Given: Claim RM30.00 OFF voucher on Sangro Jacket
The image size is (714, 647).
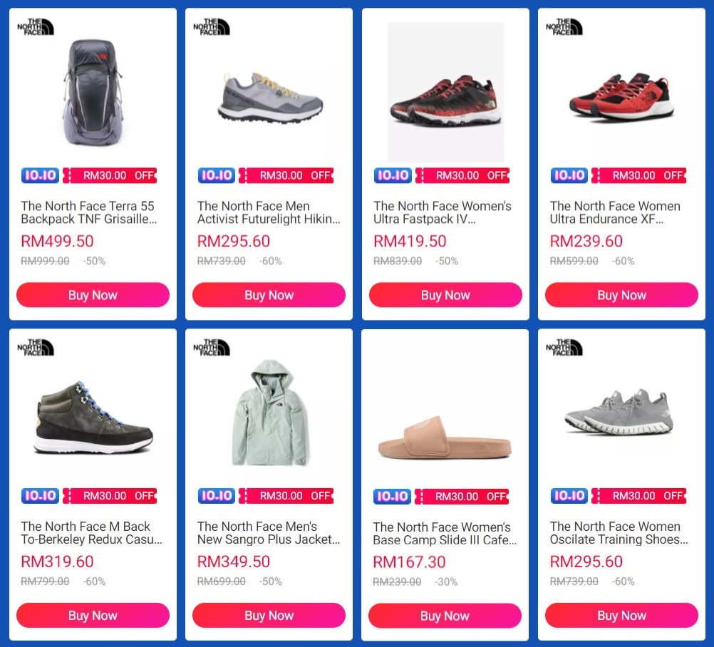Looking at the screenshot, I should pyautogui.click(x=286, y=496).
